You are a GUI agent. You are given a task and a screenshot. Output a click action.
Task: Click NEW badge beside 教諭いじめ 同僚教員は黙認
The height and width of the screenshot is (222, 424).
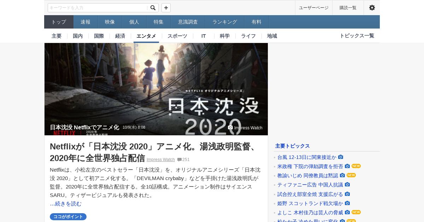point(351,175)
